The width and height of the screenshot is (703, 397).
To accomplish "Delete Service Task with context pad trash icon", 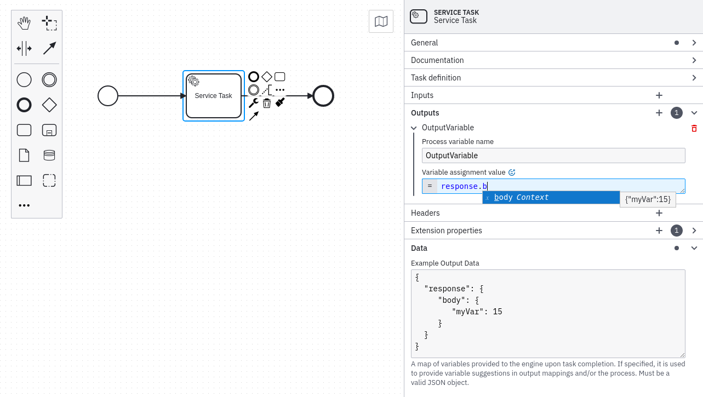I will (x=267, y=102).
